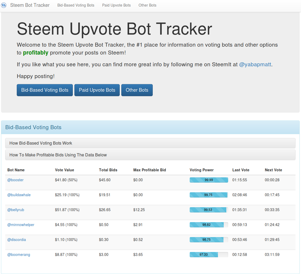Click the 99.53 voting power bar
Viewport: 301px width, 274px height.
209,210
